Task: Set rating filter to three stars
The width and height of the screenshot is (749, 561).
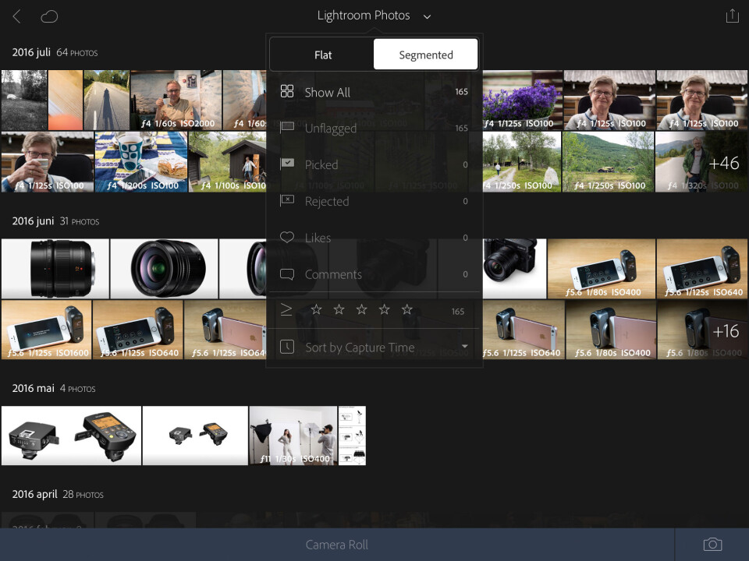Action: [361, 309]
